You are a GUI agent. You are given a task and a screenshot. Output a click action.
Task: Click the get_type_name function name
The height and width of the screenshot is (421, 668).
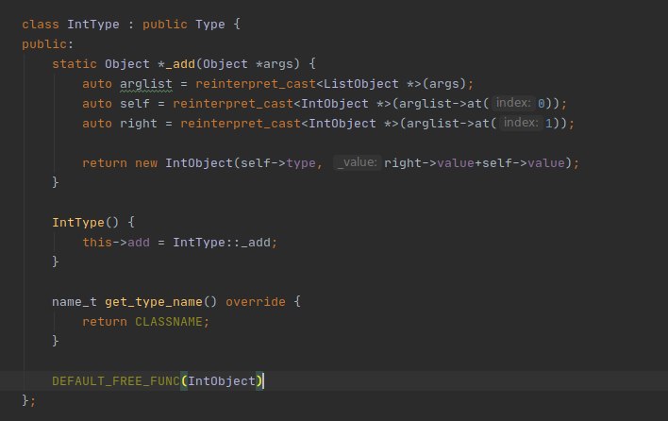[x=154, y=302]
